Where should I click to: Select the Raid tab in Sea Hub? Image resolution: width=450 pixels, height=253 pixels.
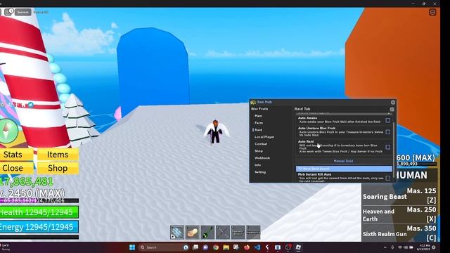tap(258, 130)
